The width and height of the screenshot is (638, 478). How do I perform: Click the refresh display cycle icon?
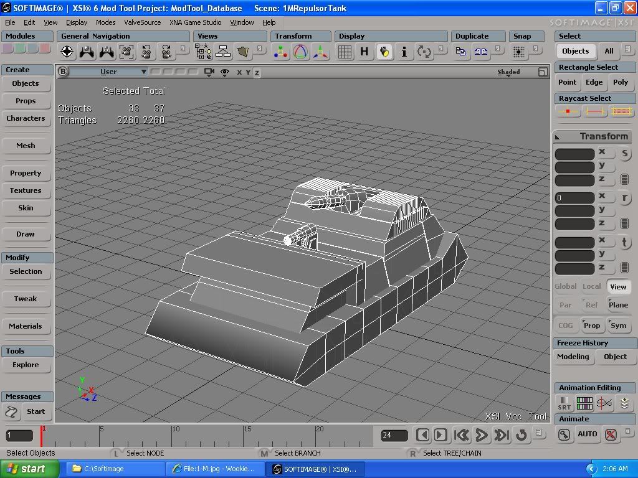click(424, 52)
